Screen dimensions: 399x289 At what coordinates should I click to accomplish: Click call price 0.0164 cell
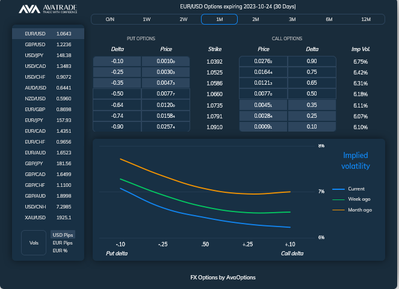264,72
